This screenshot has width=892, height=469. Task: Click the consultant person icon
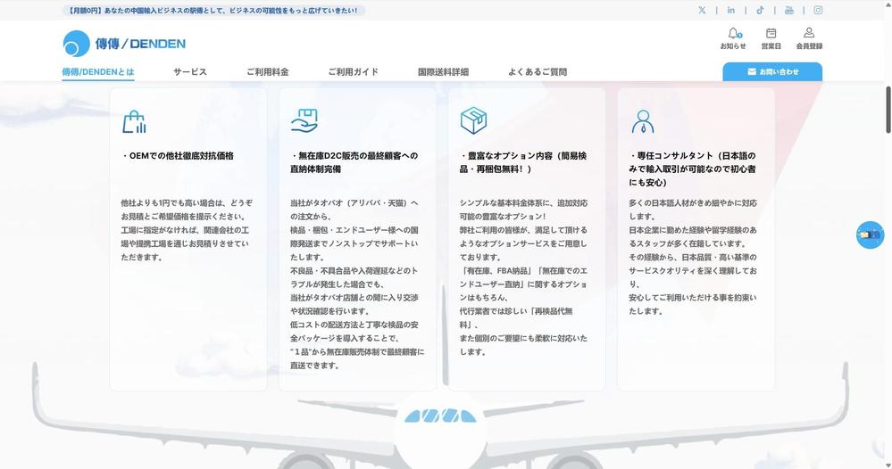click(x=643, y=121)
